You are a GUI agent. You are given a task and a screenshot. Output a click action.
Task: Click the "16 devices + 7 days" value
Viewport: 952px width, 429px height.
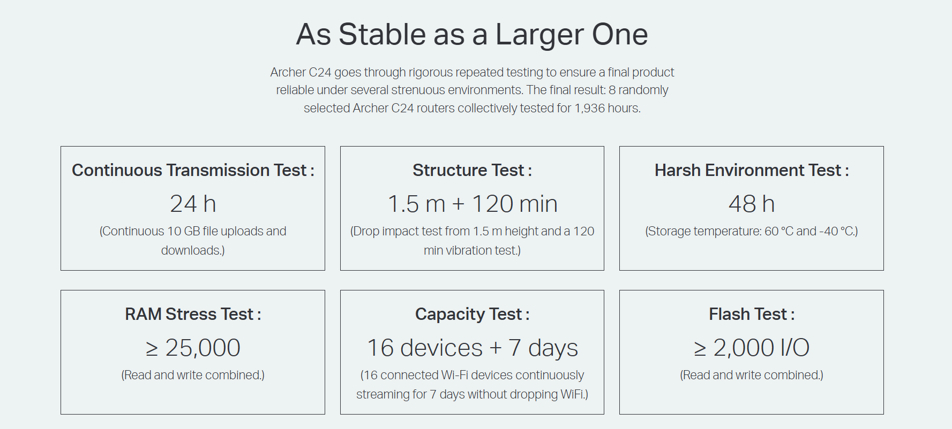472,348
